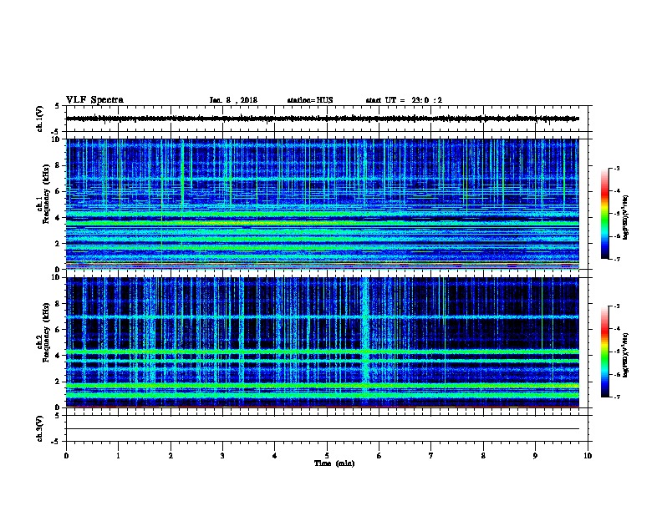Click the ch.2 spectrogram color scale bar
Image resolution: width=662 pixels, height=511 pixels.
(x=605, y=352)
